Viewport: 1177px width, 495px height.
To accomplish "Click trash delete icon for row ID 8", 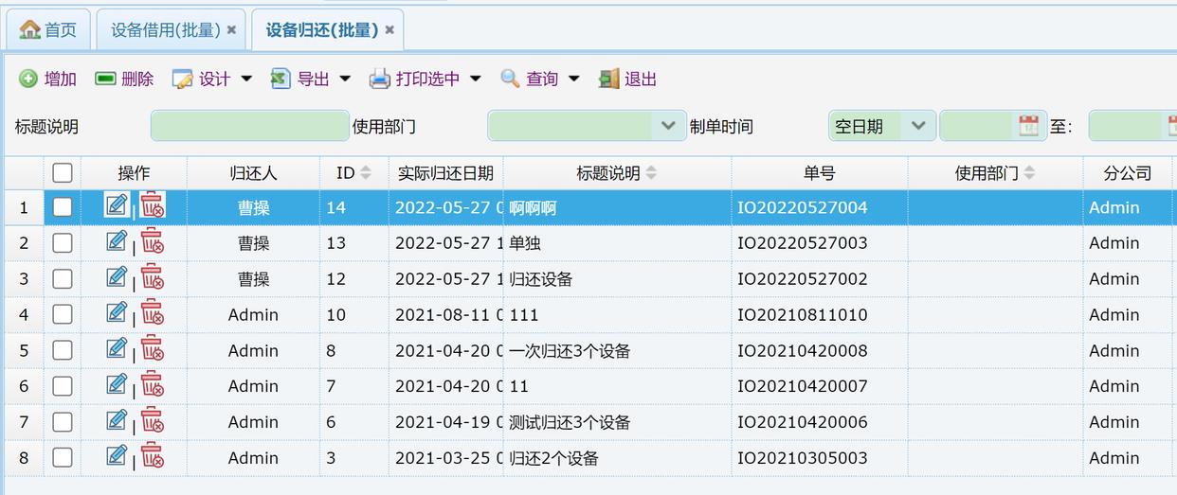I will (152, 349).
